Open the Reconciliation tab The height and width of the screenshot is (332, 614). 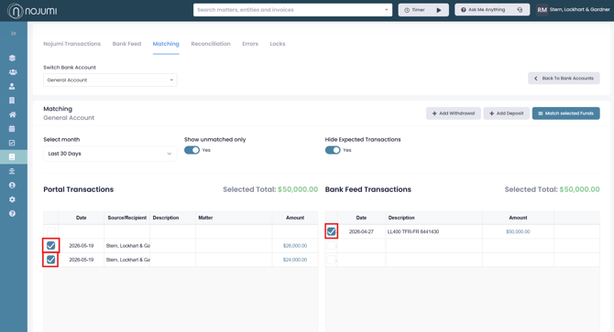(211, 44)
